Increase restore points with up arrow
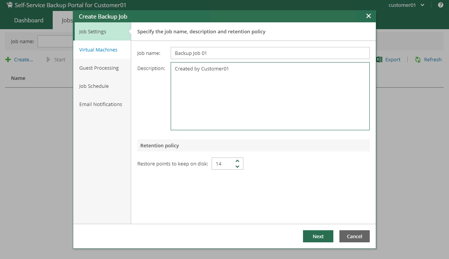 pyautogui.click(x=237, y=161)
